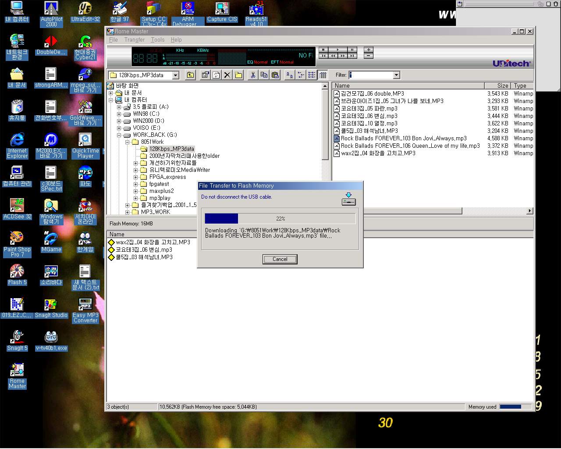561x449 pixels.
Task: Create a new folder via toolbar icon
Action: click(x=238, y=75)
